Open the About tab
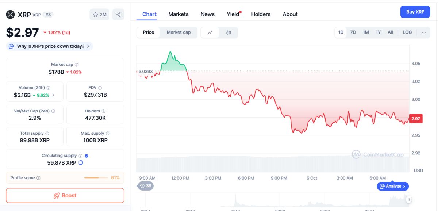The height and width of the screenshot is (211, 438). [290, 14]
